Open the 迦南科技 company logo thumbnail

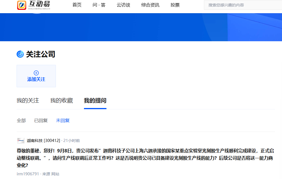click(x=21, y=141)
